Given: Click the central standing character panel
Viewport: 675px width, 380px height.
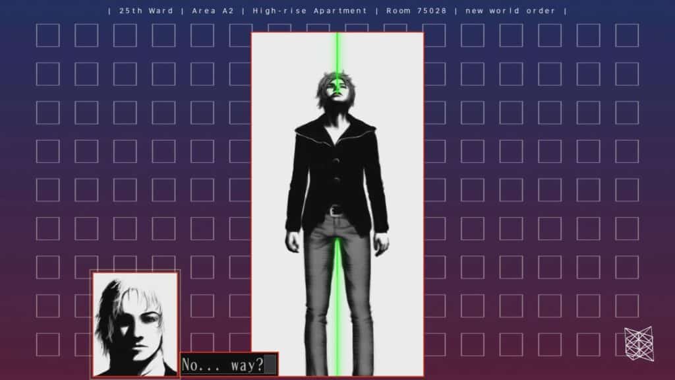Looking at the screenshot, I should pyautogui.click(x=337, y=205).
